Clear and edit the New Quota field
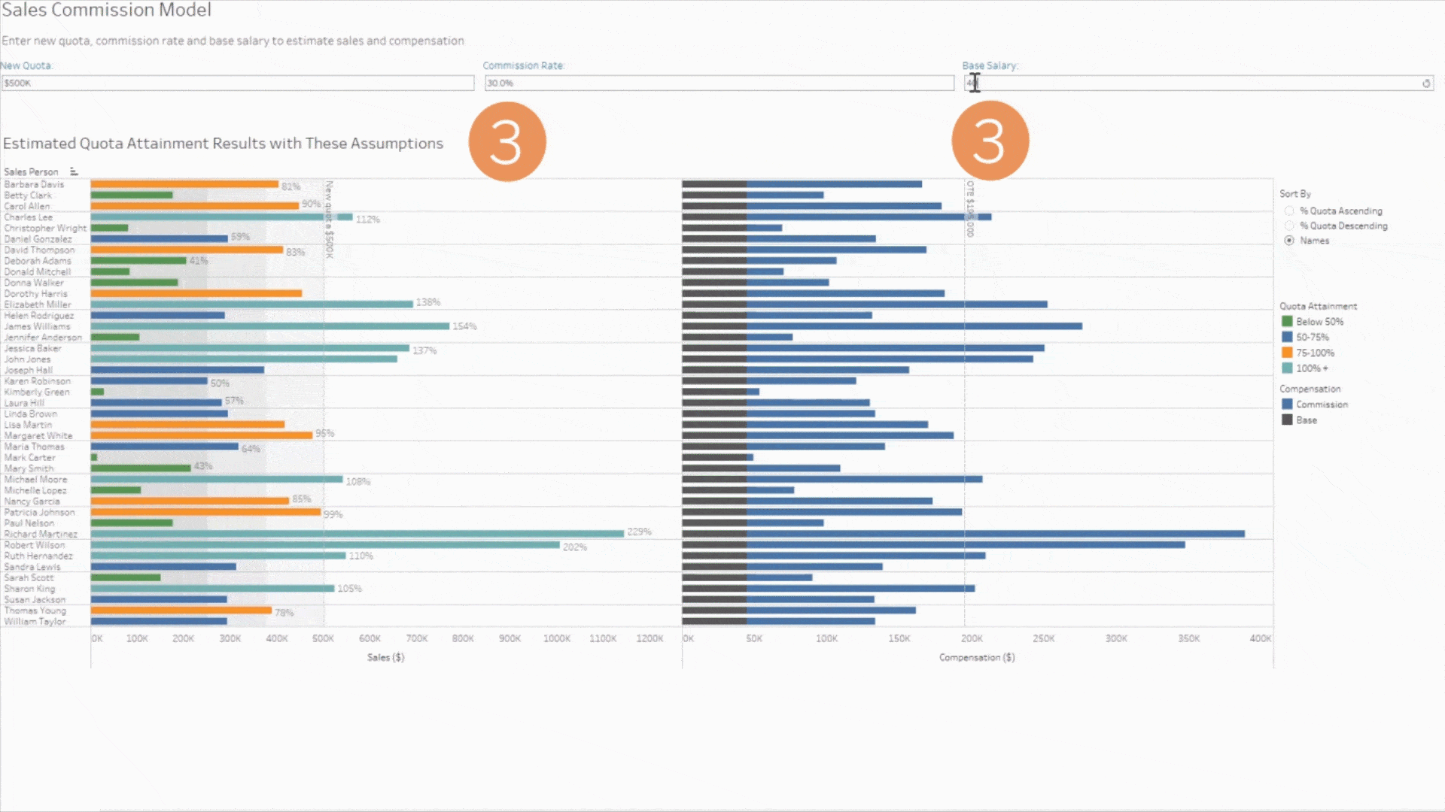 click(238, 82)
